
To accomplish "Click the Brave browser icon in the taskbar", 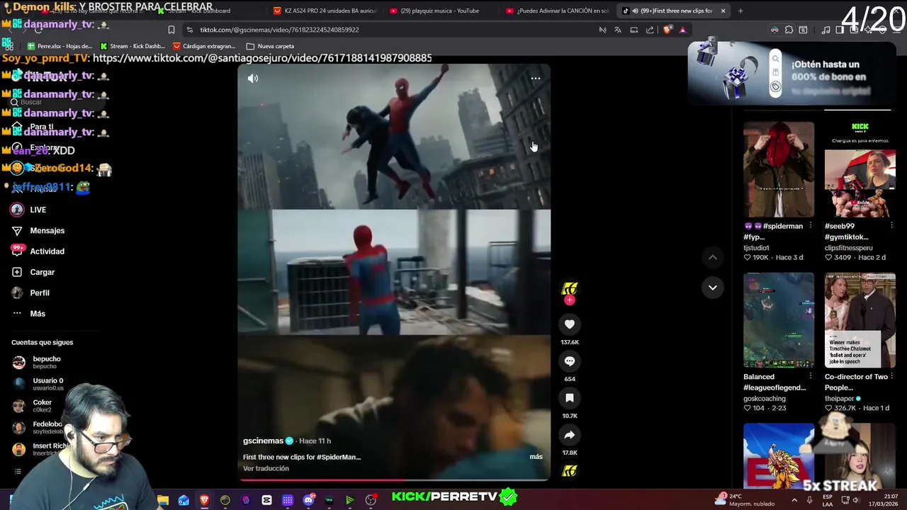I will point(205,500).
